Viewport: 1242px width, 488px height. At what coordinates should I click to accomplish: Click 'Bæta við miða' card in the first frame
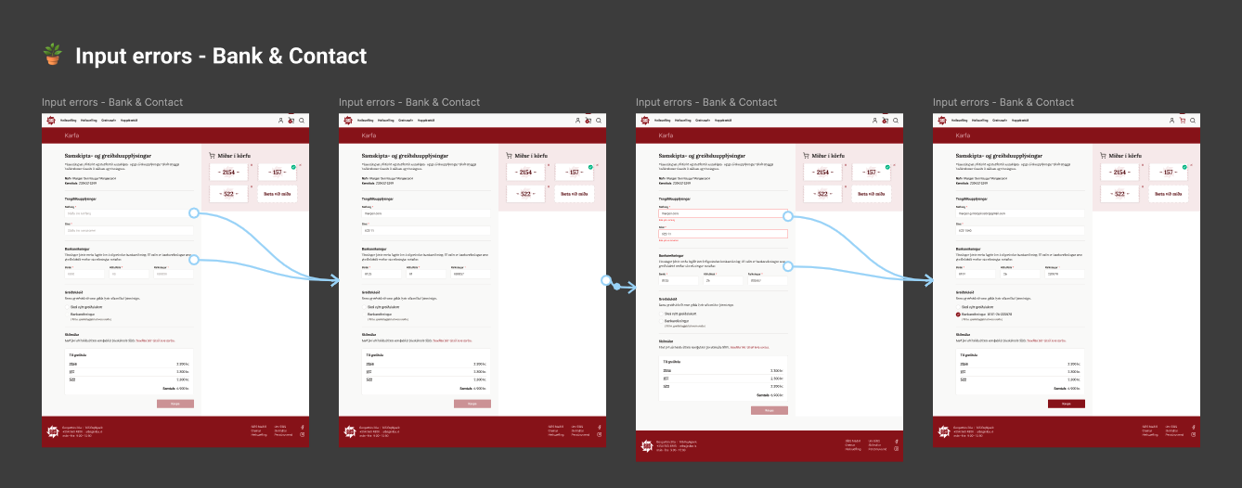click(x=278, y=194)
